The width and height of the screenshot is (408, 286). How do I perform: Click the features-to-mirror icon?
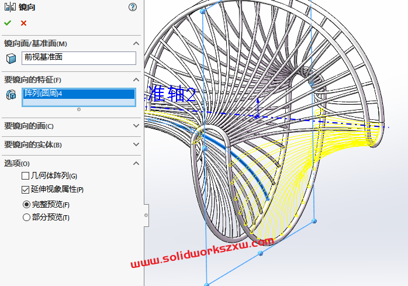pyautogui.click(x=11, y=95)
